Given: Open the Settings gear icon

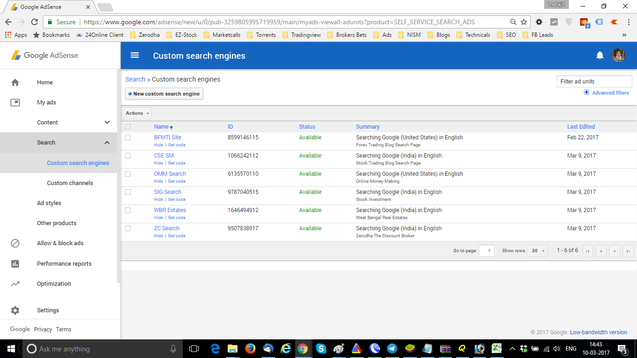Looking at the screenshot, I should (15, 310).
